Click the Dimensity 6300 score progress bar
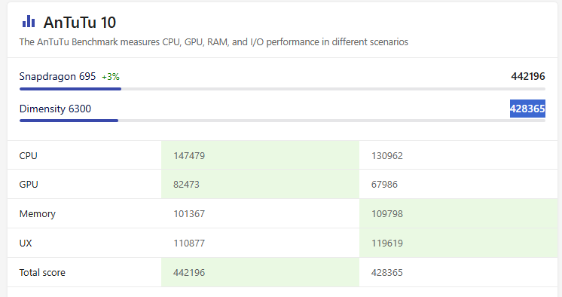This screenshot has width=562, height=297. point(283,121)
